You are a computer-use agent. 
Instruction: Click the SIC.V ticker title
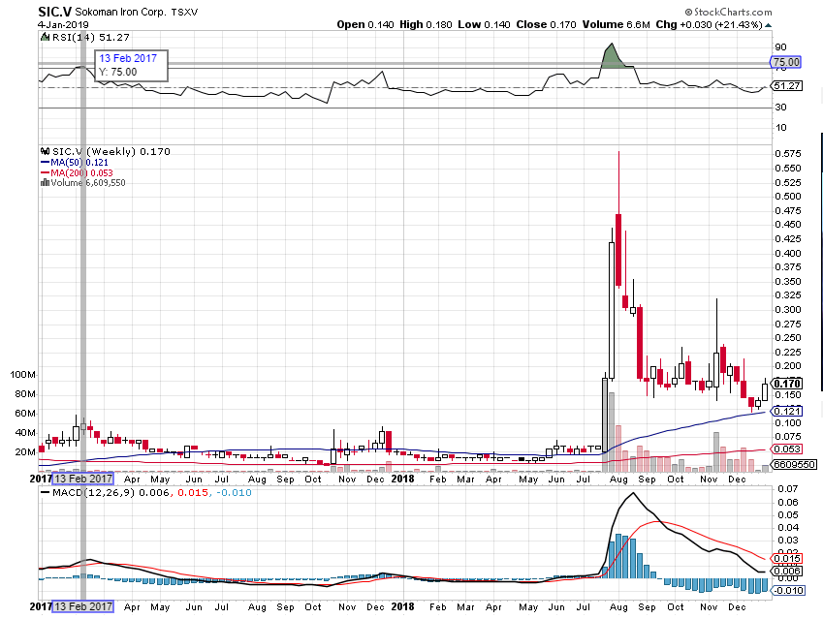coord(55,11)
